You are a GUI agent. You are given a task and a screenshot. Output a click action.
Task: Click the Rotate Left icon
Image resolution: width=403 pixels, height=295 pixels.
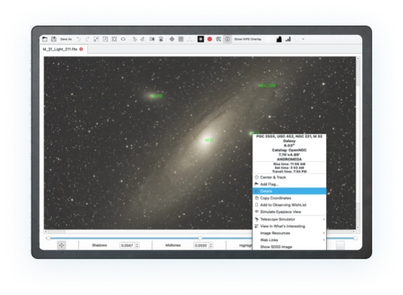click(143, 39)
